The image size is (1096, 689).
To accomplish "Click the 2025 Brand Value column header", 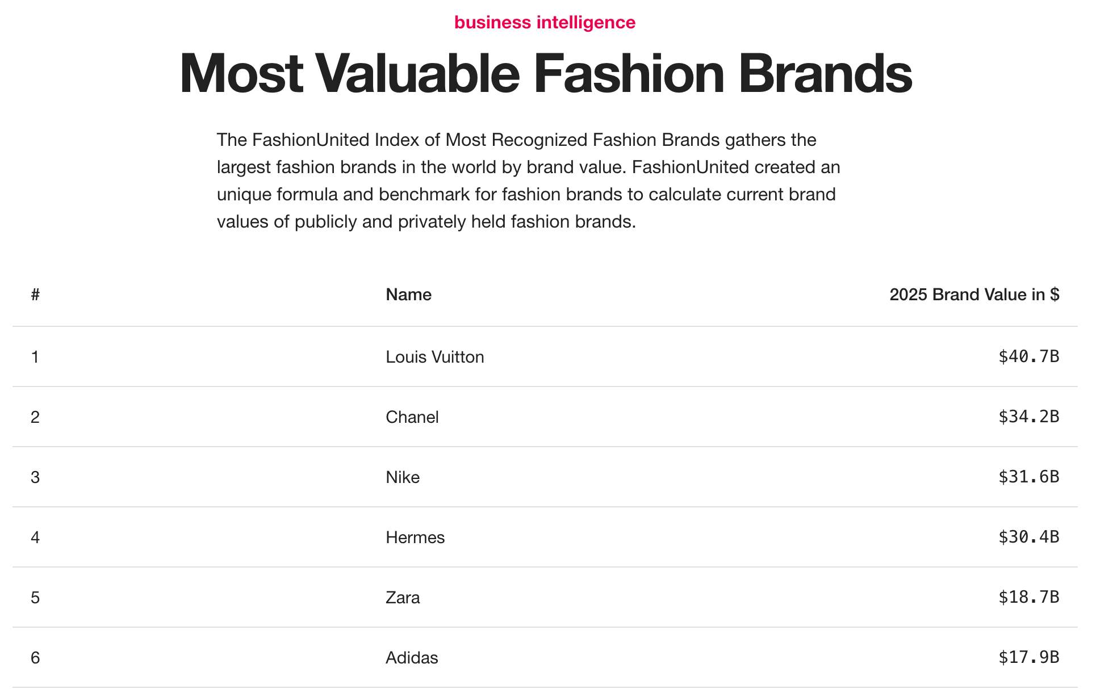I will (x=974, y=295).
